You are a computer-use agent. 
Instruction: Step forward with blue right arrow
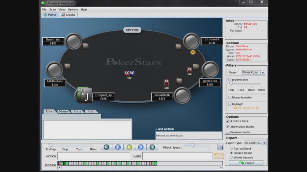click(x=141, y=147)
